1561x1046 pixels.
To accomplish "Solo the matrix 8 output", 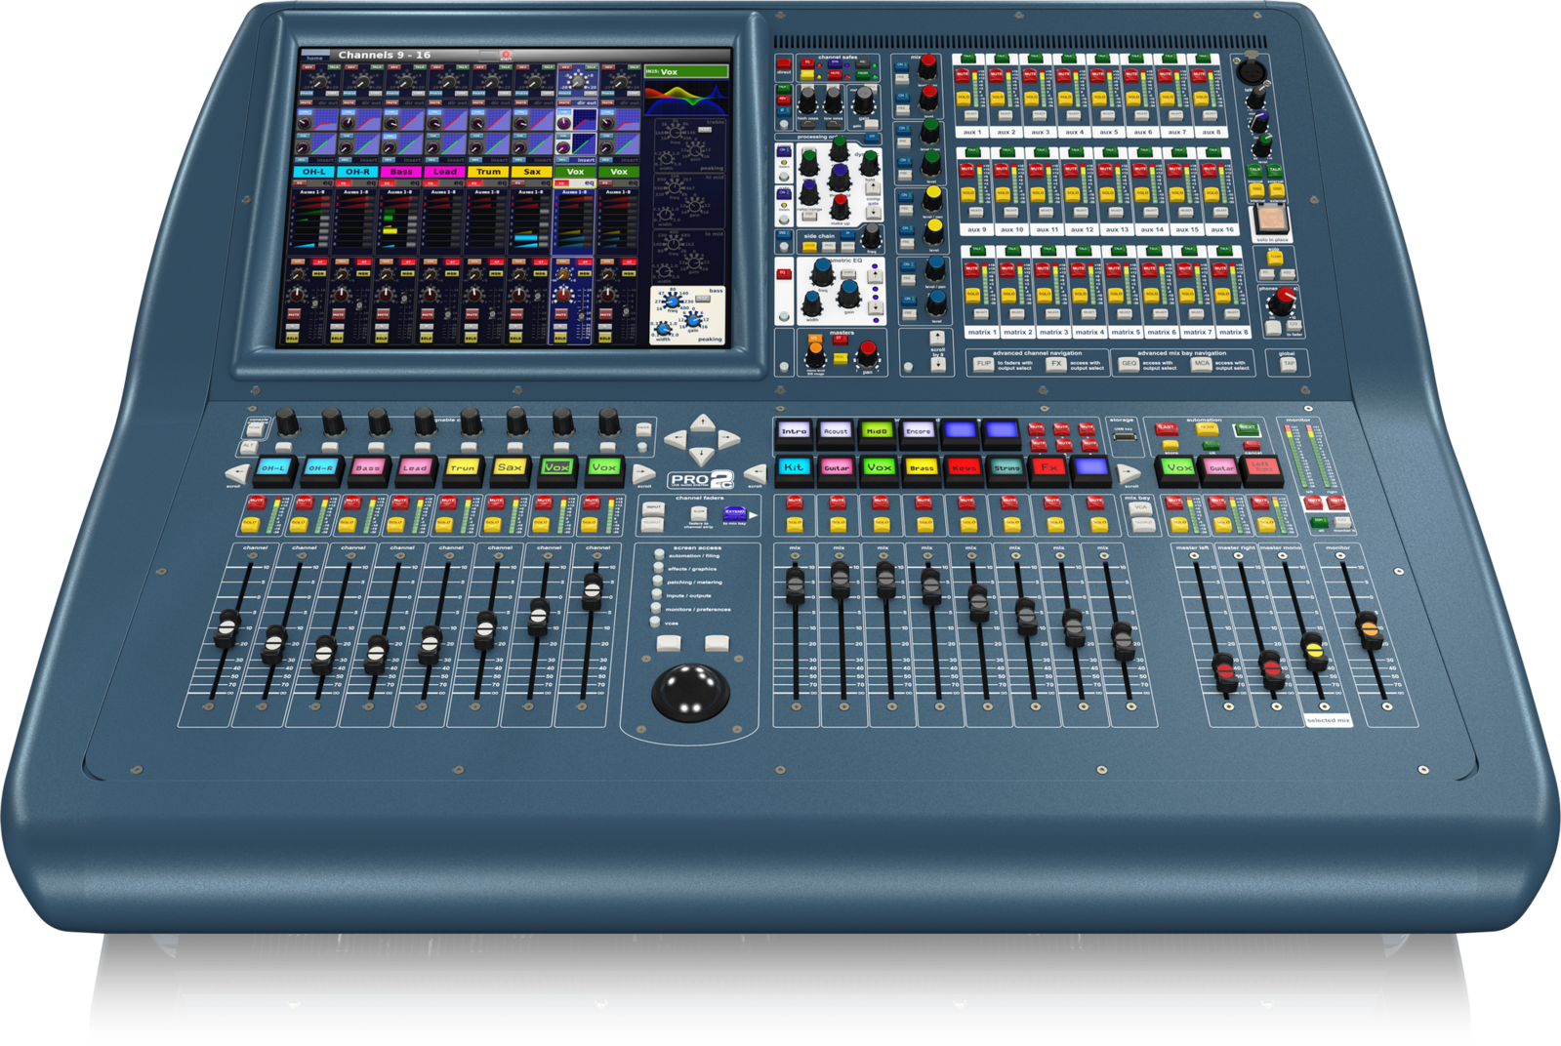I will (1222, 295).
